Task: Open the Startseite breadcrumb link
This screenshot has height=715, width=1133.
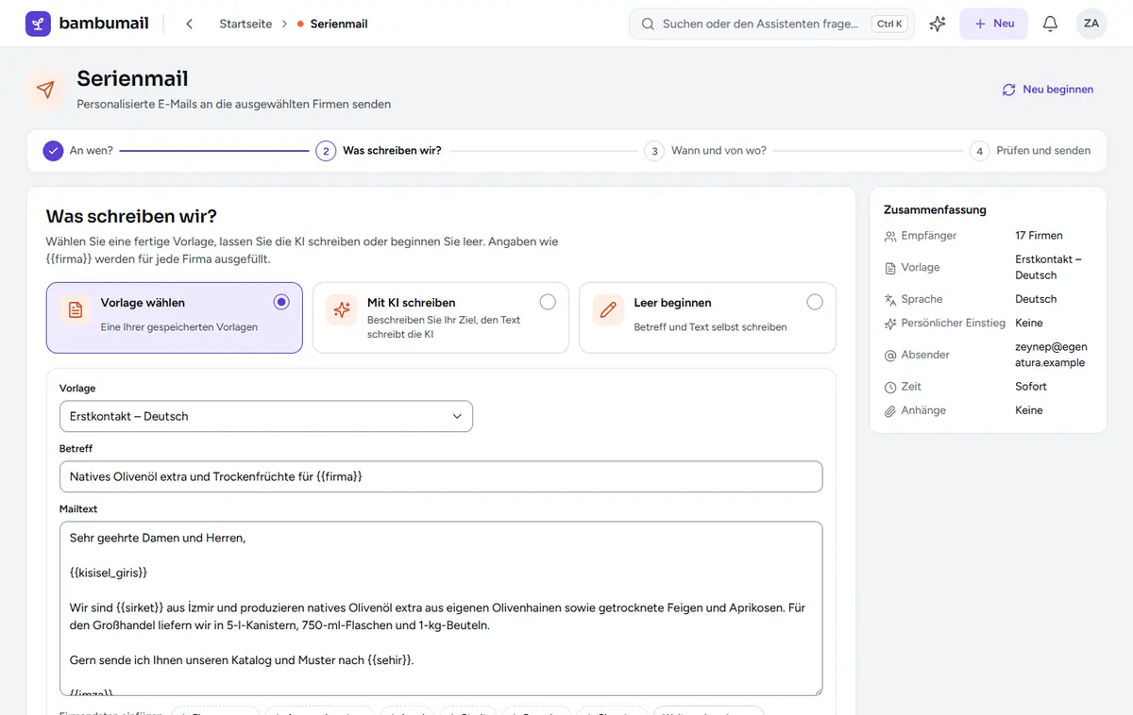Action: [x=246, y=24]
